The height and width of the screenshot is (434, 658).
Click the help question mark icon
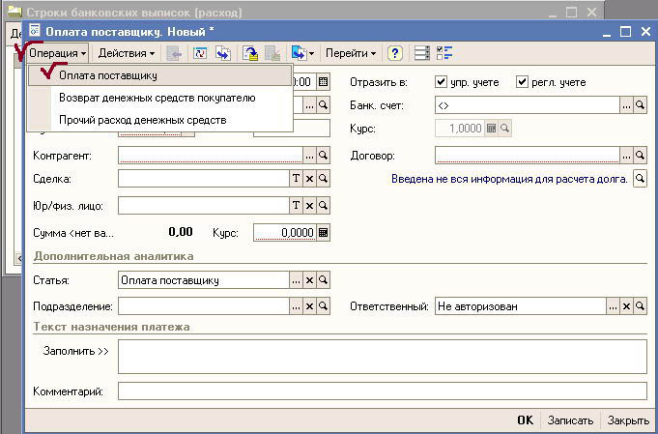pyautogui.click(x=394, y=53)
